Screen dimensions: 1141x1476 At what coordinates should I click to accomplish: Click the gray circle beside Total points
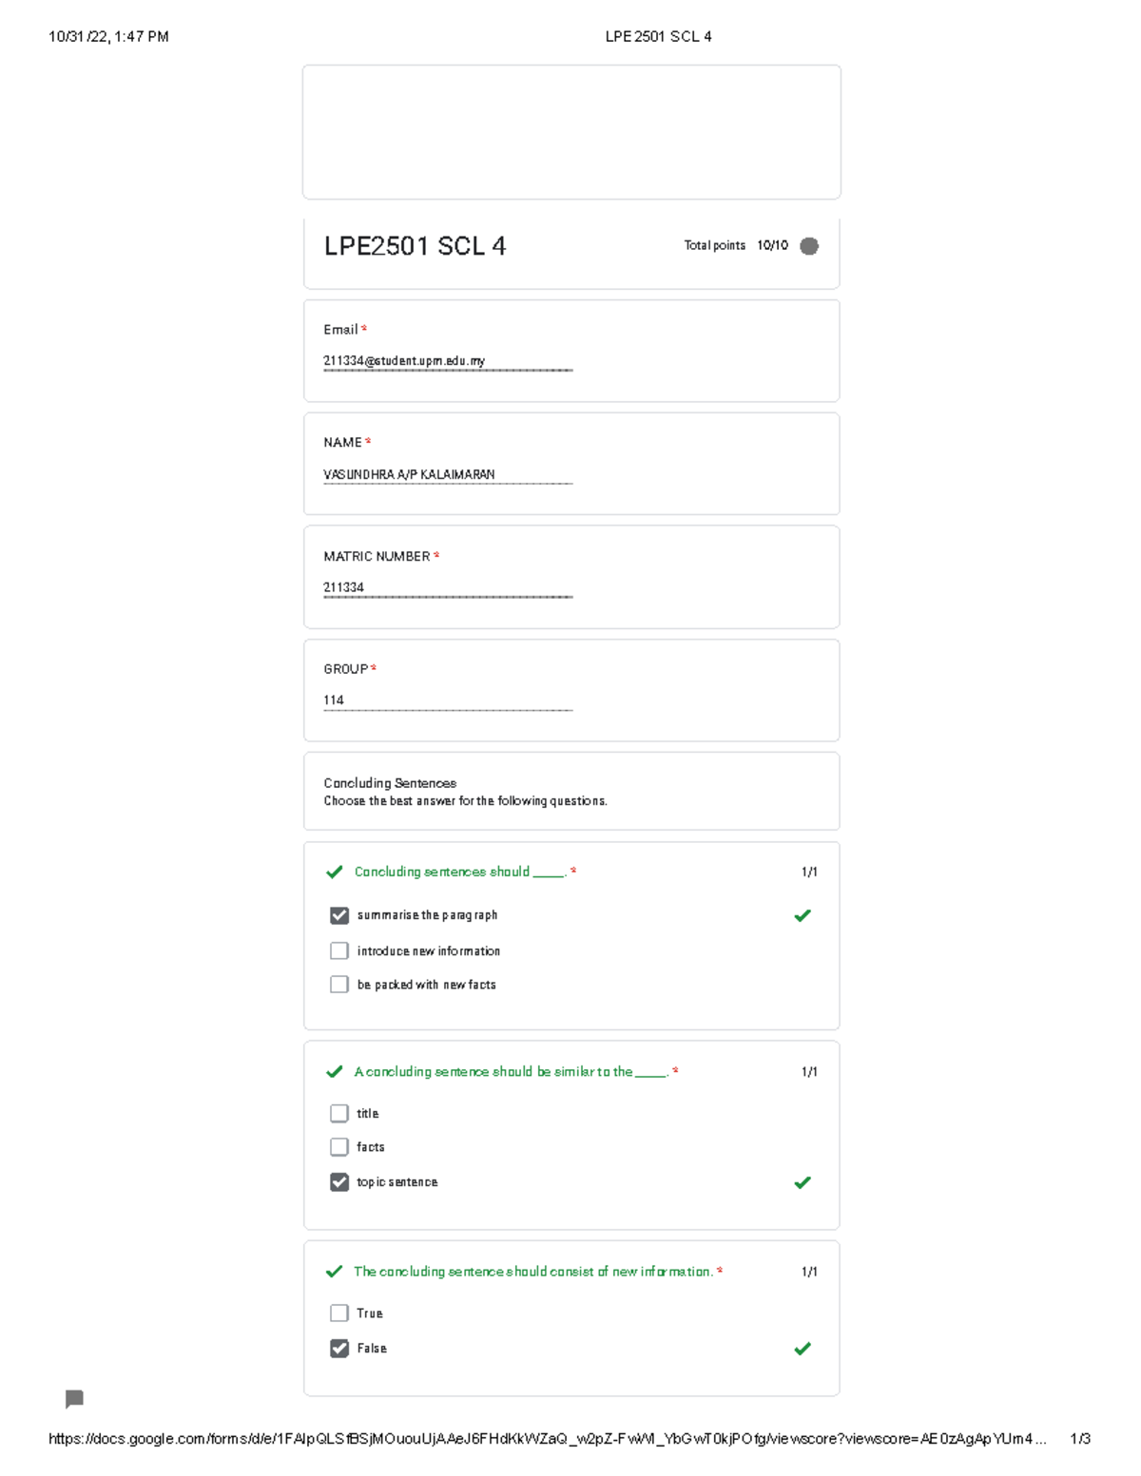pos(809,246)
